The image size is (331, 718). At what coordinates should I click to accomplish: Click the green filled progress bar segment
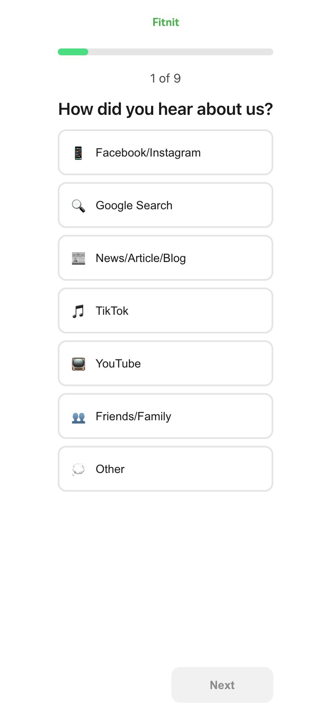click(73, 52)
